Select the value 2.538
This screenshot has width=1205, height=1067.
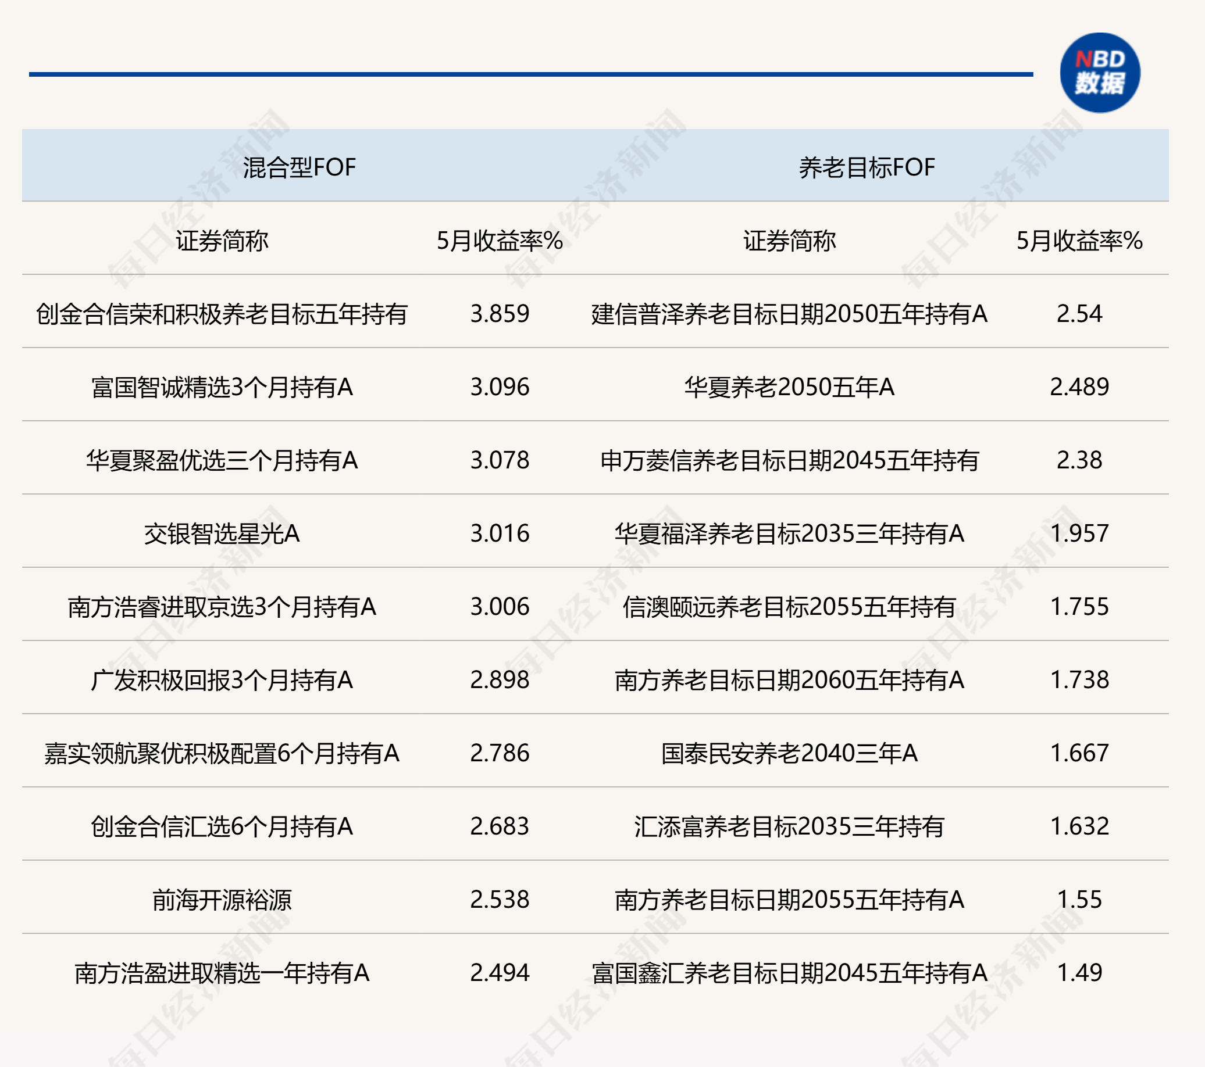coord(500,900)
